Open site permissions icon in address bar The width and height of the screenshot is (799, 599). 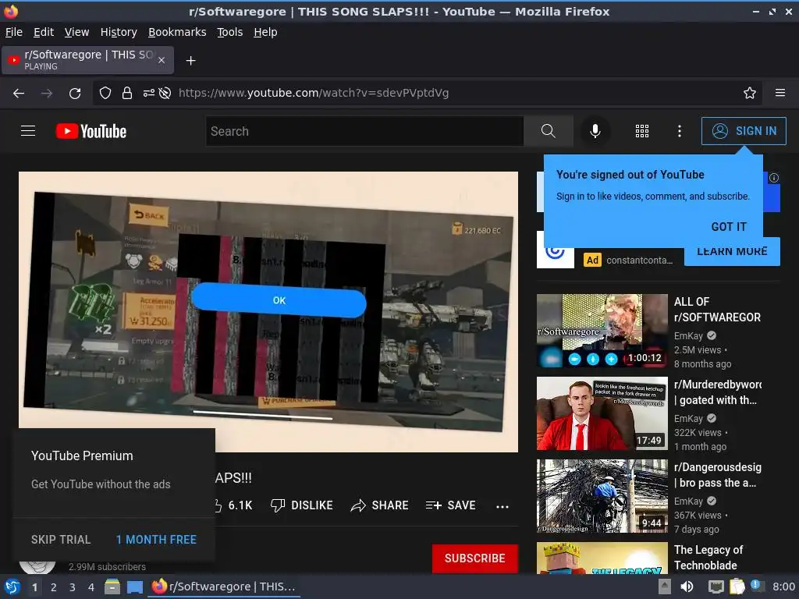coord(148,94)
